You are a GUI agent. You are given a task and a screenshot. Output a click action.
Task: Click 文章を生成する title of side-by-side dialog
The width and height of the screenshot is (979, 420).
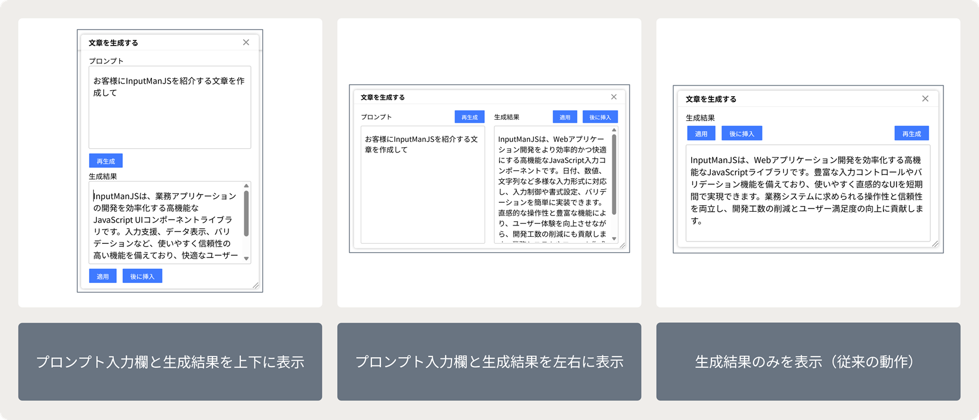[383, 97]
